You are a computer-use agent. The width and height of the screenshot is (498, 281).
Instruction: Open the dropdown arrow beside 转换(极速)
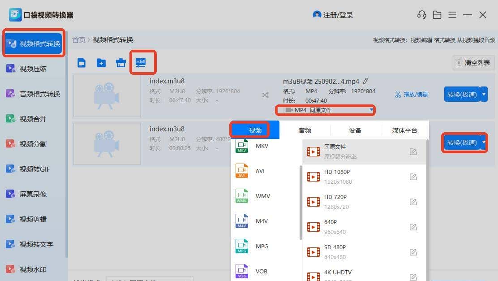[484, 143]
